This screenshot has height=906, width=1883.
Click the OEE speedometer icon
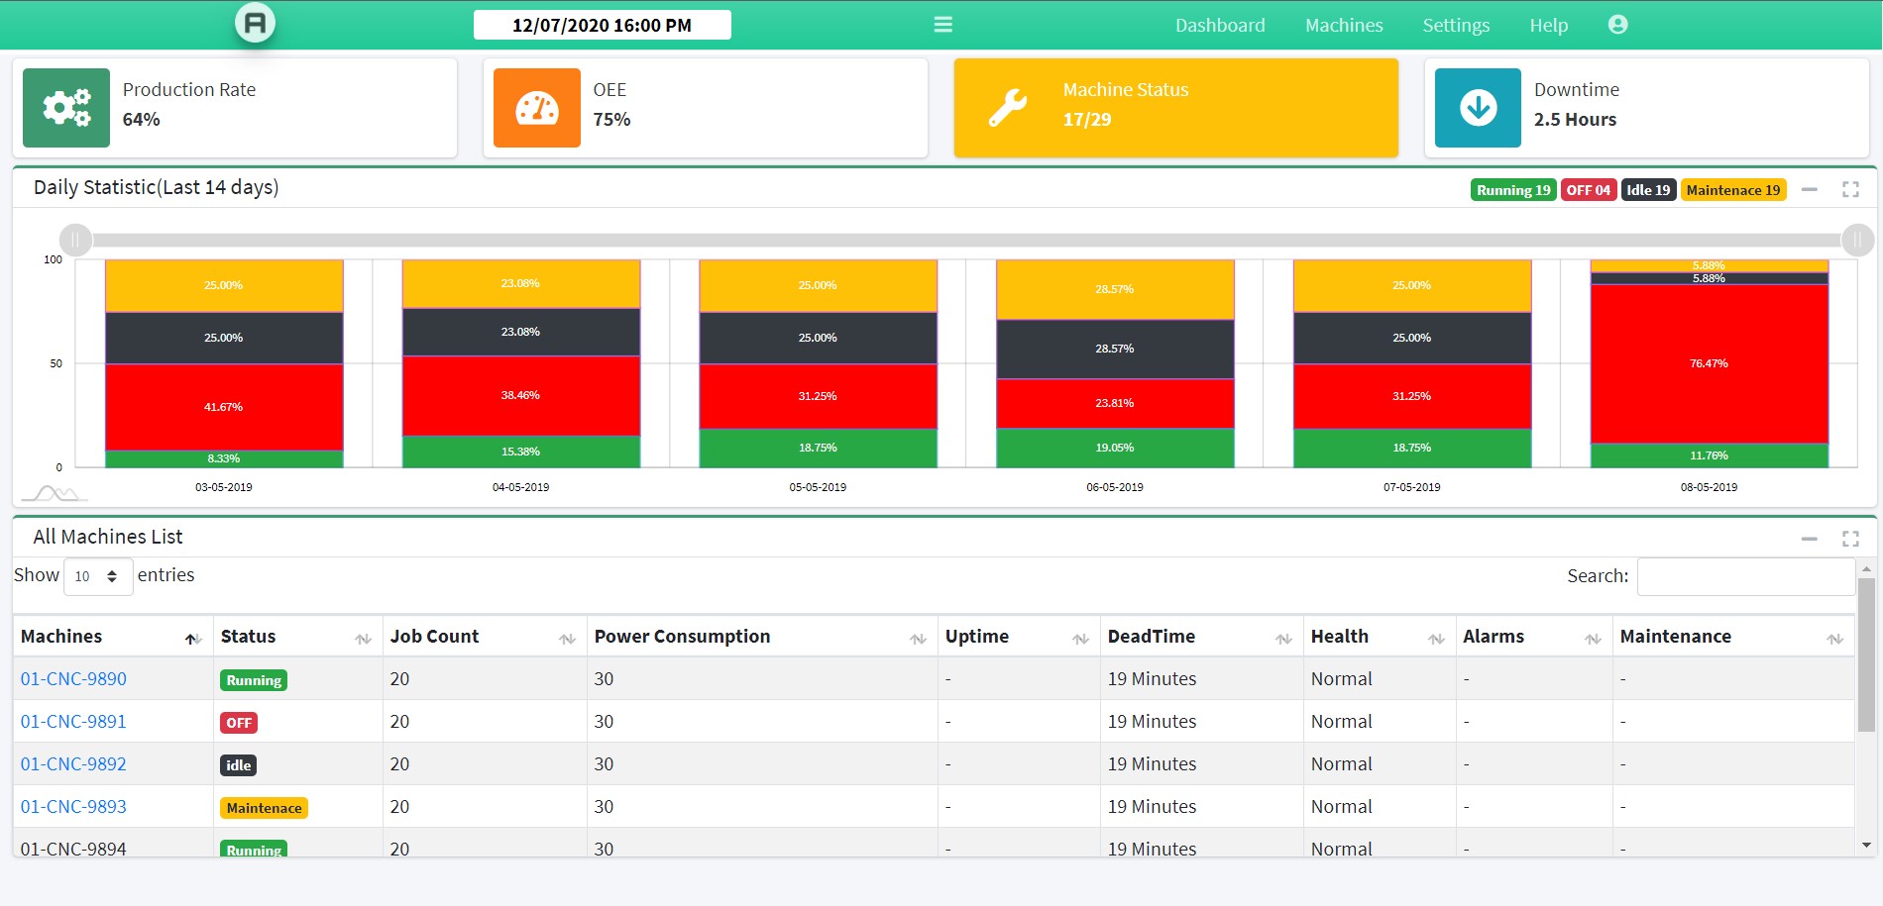point(536,108)
